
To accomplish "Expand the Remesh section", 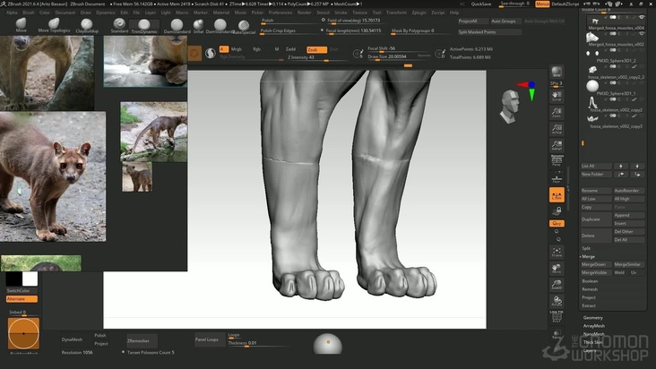I will pyautogui.click(x=590, y=289).
